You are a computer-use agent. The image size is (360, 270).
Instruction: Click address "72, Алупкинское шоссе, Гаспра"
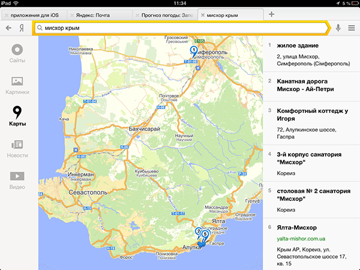click(x=307, y=133)
